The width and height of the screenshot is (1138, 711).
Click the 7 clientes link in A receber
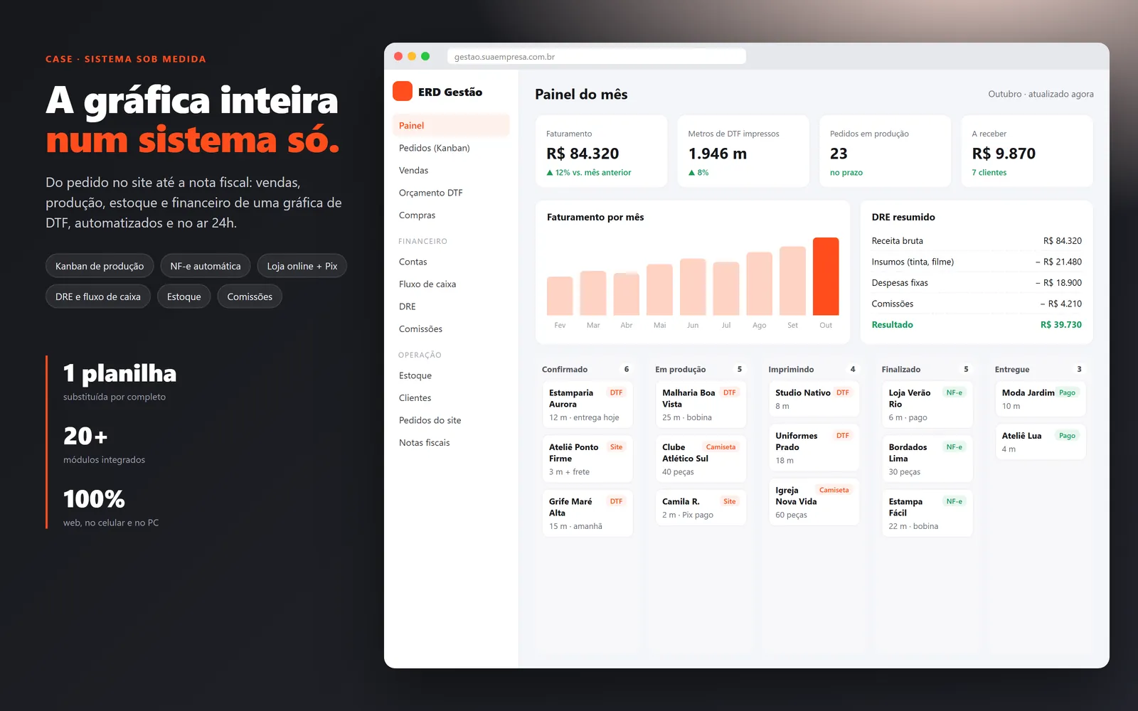(989, 173)
